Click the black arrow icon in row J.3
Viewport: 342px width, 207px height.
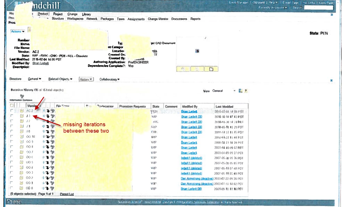[x=48, y=116]
